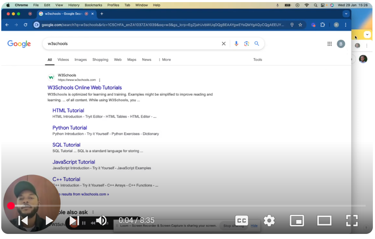Click the Google logo
This screenshot has height=239, width=375.
(x=19, y=44)
